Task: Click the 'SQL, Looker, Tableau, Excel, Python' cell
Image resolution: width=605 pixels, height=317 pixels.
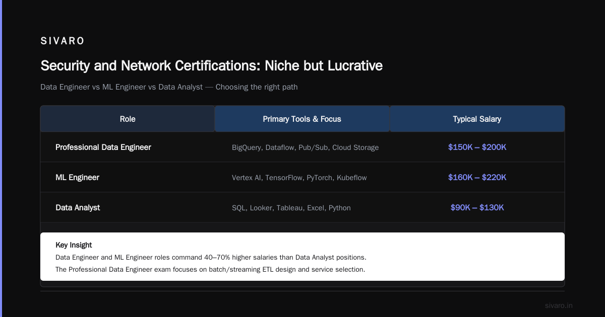Action: tap(291, 208)
